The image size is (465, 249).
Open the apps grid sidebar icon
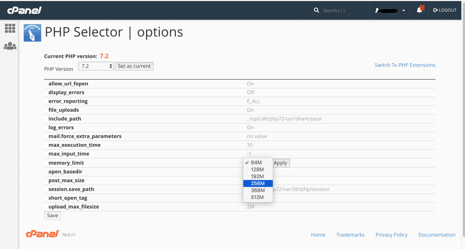pyautogui.click(x=10, y=28)
